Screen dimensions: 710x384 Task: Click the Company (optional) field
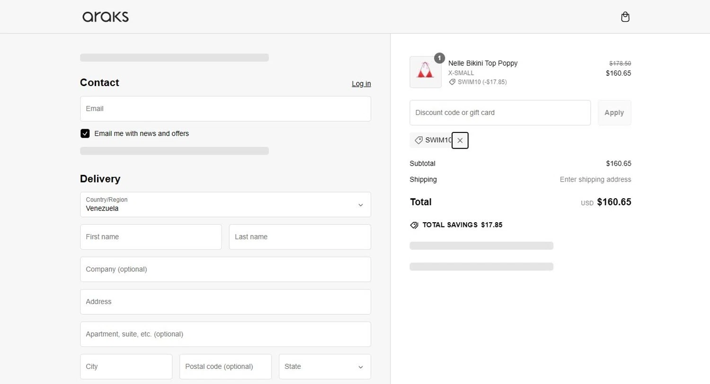coord(225,269)
